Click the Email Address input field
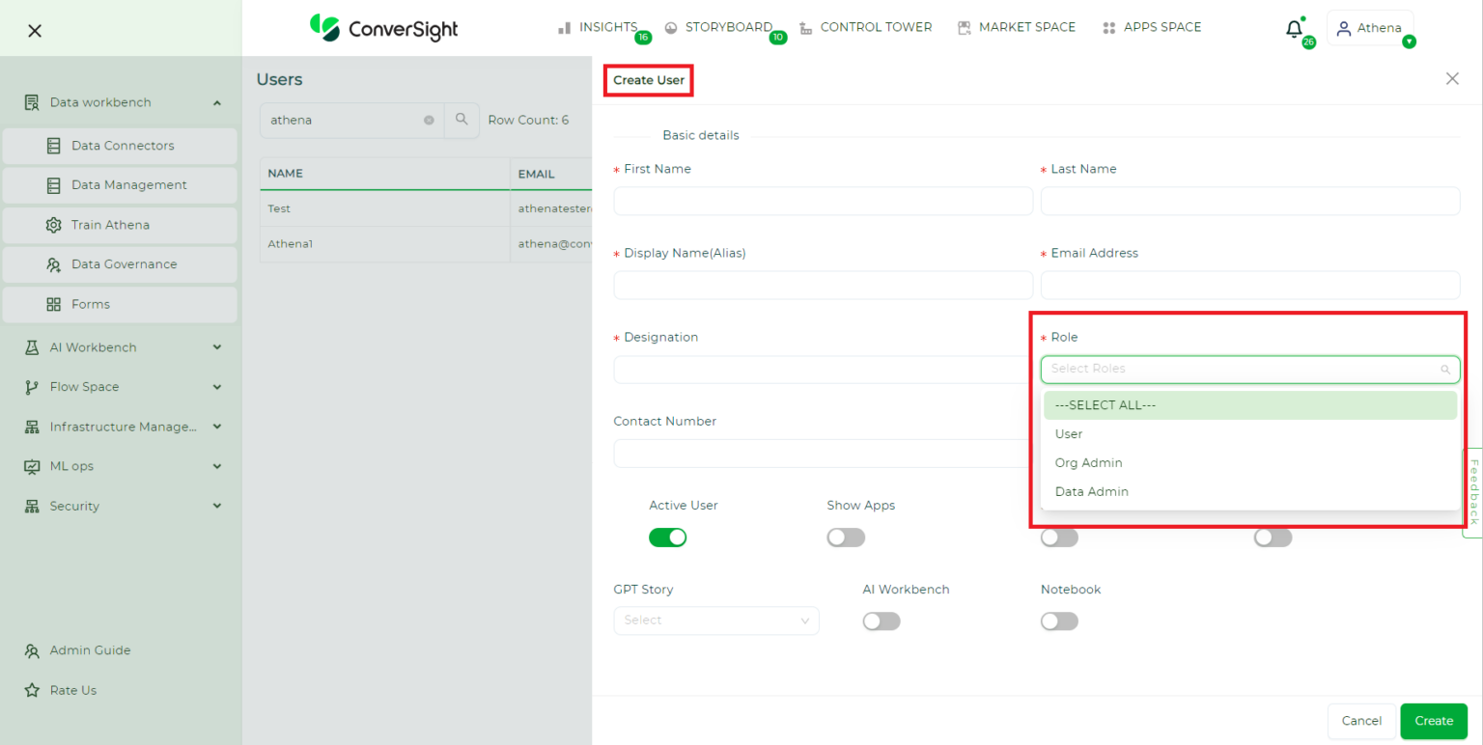Viewport: 1483px width, 745px height. coord(1250,285)
